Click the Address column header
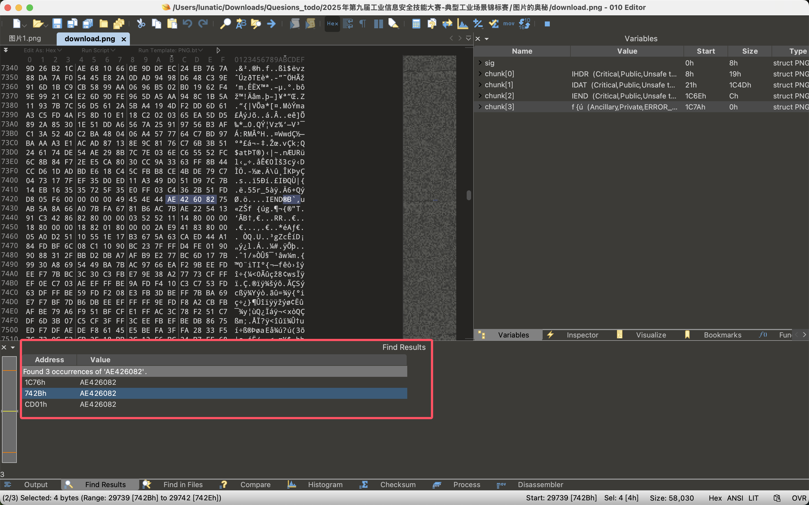Viewport: 809px width, 505px height. click(50, 360)
